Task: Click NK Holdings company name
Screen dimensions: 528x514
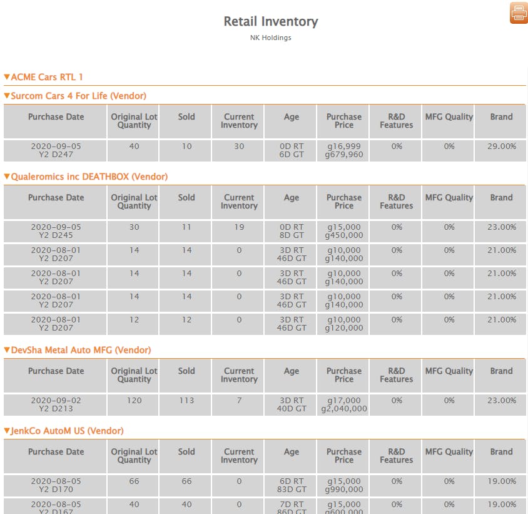Action: (x=271, y=38)
